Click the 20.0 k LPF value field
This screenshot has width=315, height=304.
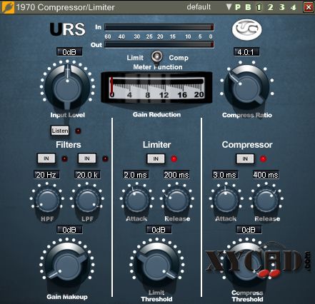pos(87,175)
